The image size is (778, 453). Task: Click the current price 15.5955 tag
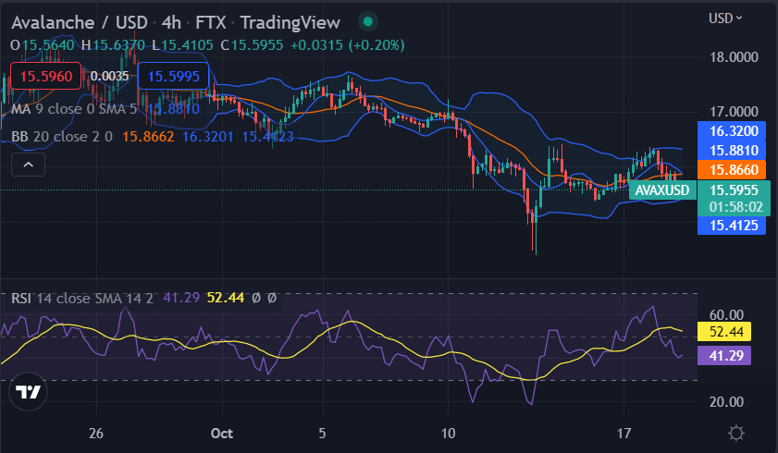734,190
